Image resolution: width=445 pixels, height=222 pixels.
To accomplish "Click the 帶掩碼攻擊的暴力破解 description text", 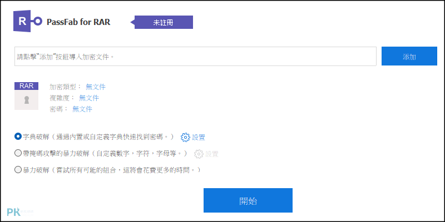I will [x=106, y=154].
